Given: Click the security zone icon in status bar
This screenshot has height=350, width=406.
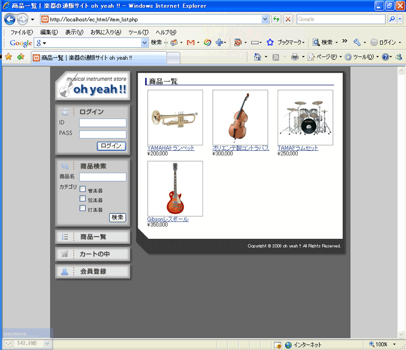Looking at the screenshot, I should [288, 345].
